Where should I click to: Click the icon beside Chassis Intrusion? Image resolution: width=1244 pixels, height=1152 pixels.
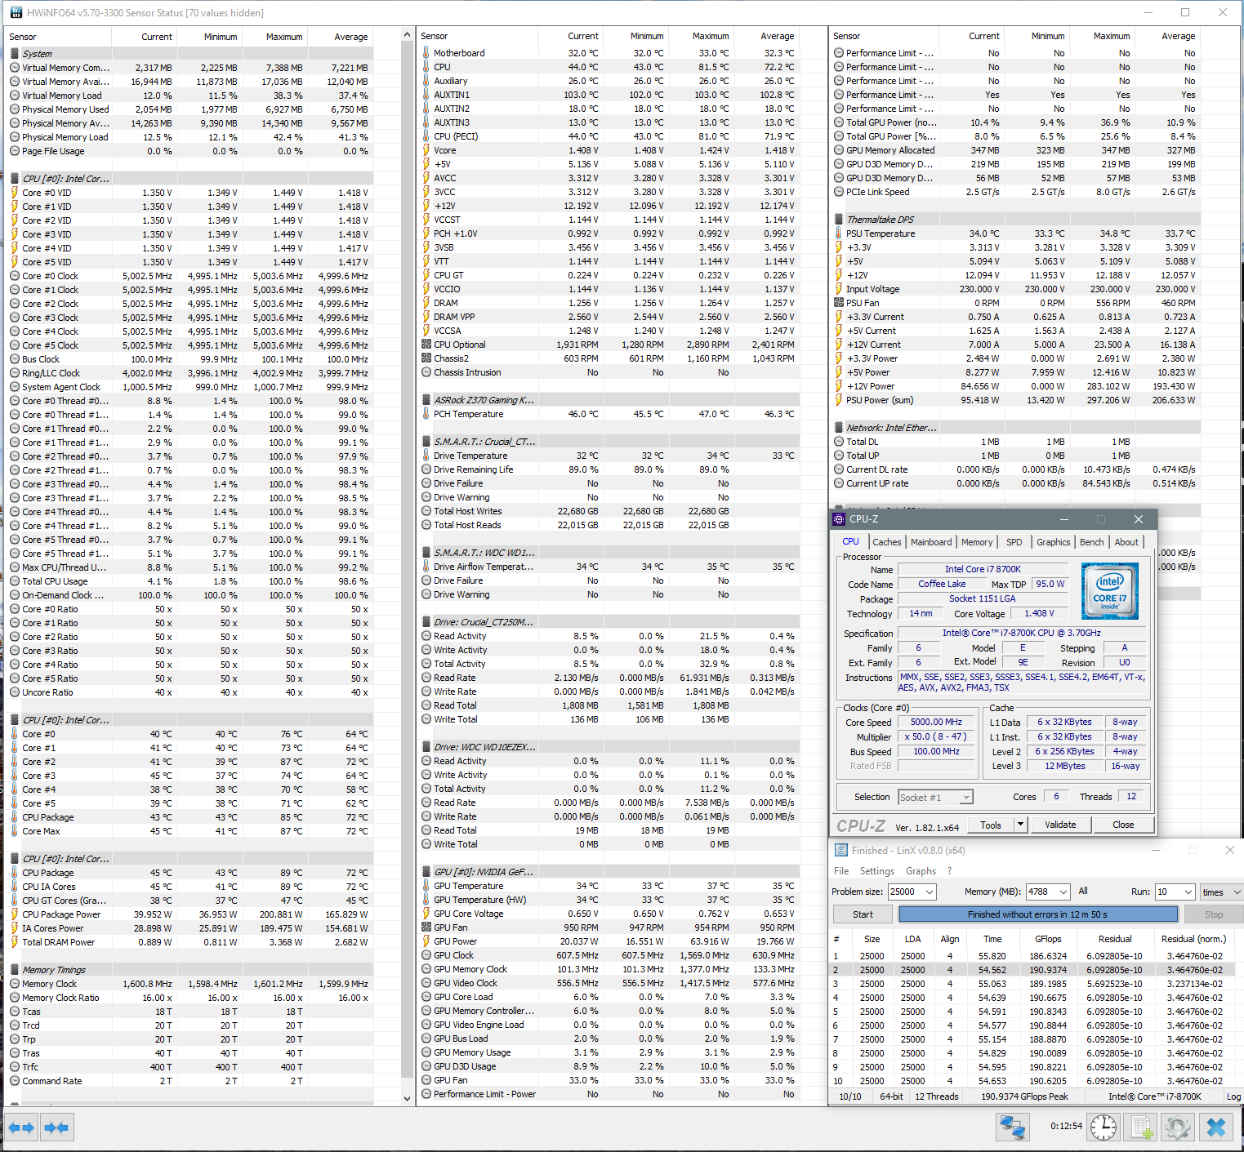426,372
